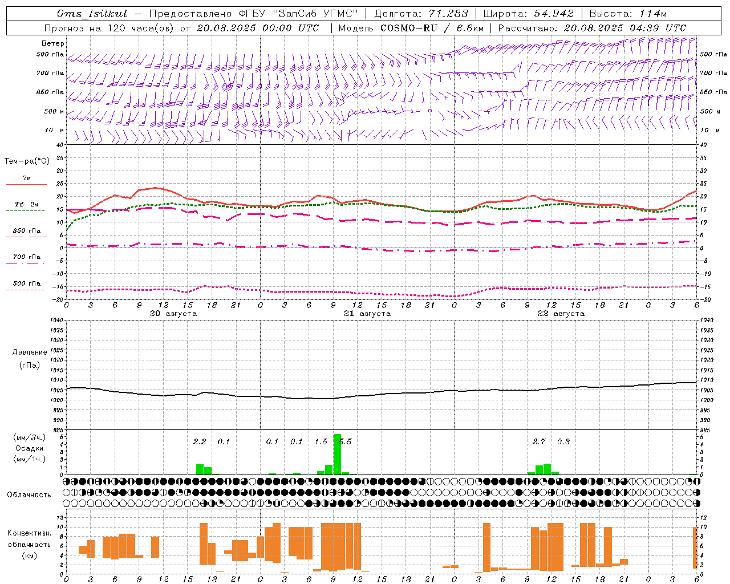The image size is (730, 584).
Task: Click the 21 августа date label
Action: click(367, 314)
